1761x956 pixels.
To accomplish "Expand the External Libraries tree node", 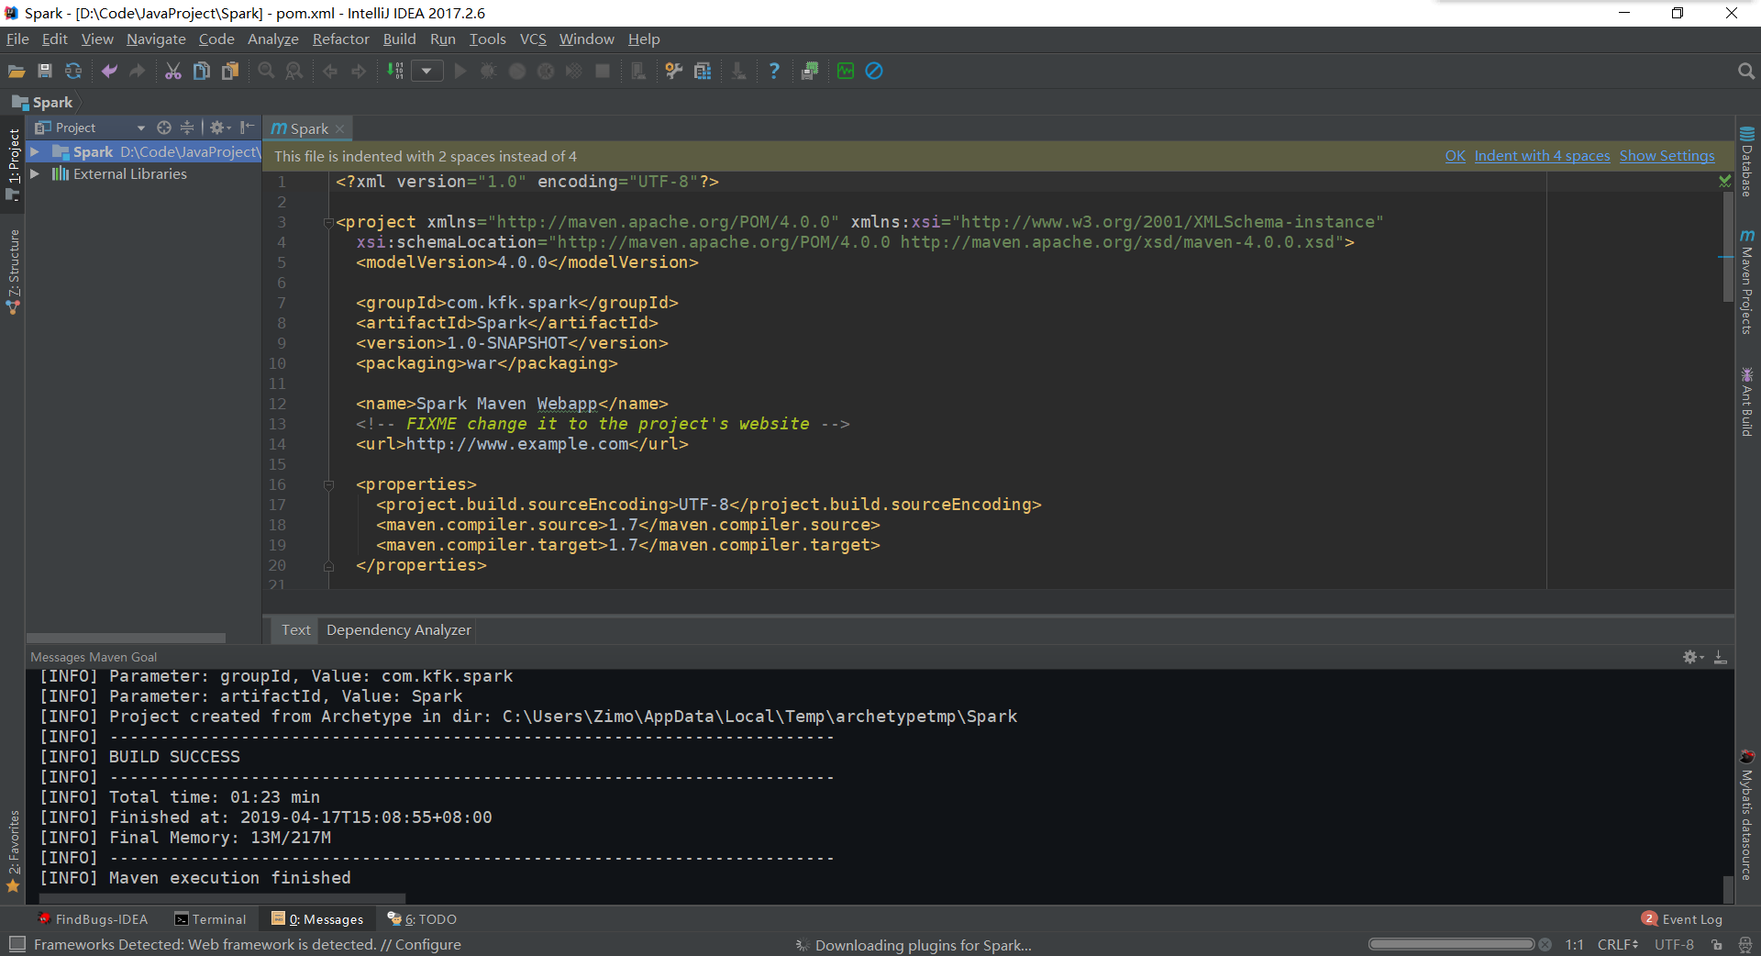I will tap(35, 173).
